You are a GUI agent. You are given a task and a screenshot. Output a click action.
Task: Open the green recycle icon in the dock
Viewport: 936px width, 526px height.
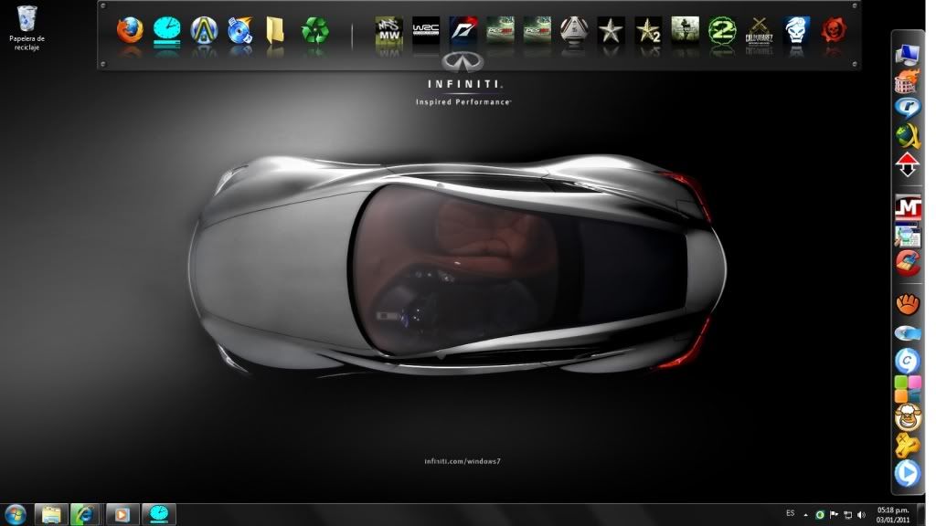click(x=314, y=30)
